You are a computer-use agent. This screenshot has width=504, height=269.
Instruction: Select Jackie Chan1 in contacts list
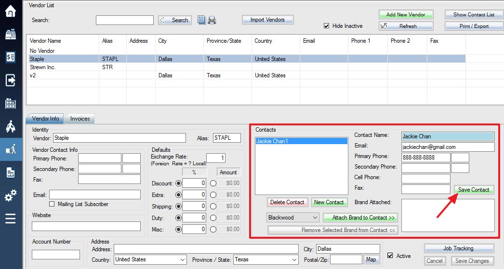pos(302,141)
